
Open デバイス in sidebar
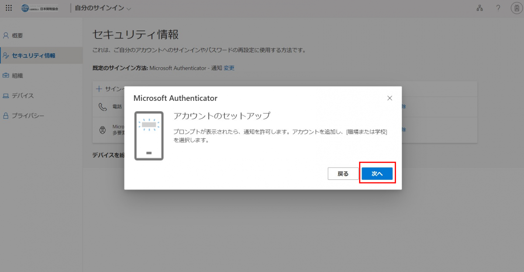point(41,96)
